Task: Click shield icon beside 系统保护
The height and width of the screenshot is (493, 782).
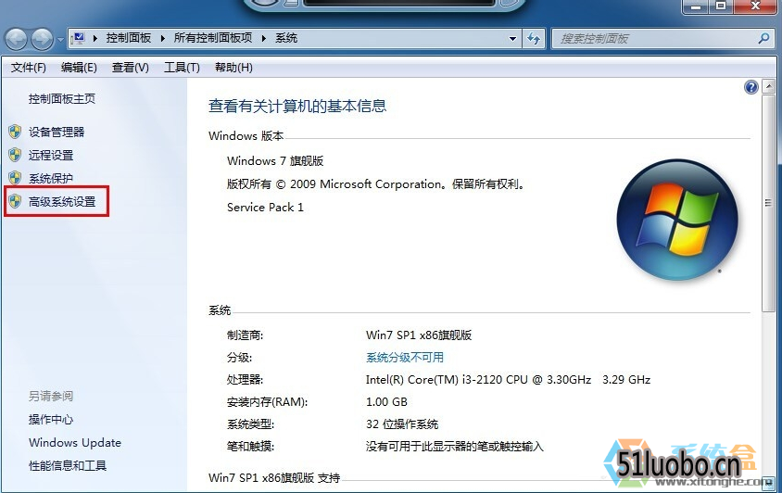Action: [x=15, y=178]
